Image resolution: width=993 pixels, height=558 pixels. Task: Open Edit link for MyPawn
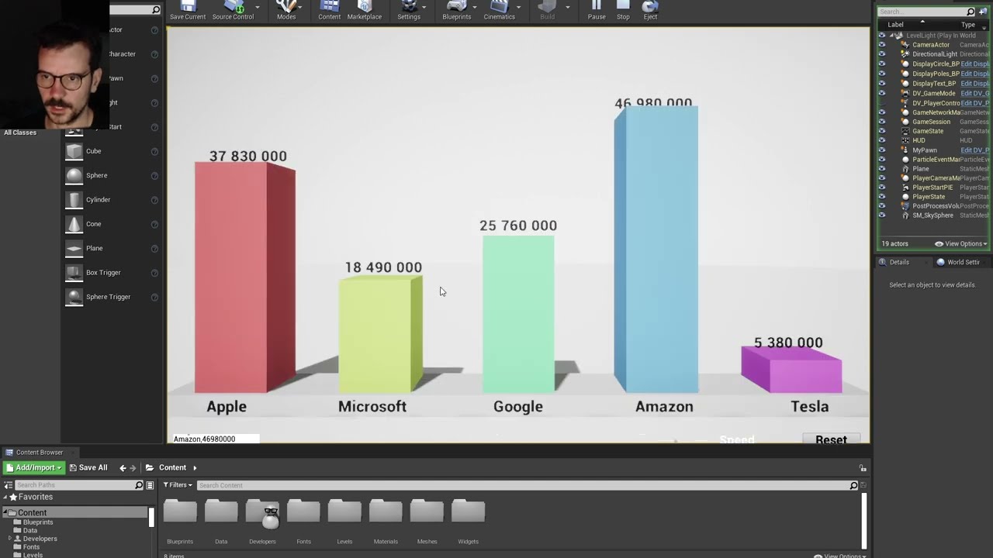click(x=974, y=150)
